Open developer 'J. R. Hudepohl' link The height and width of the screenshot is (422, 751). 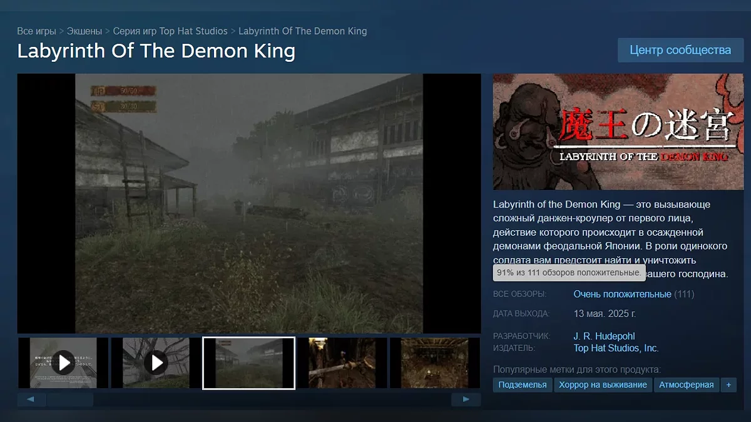(x=604, y=336)
